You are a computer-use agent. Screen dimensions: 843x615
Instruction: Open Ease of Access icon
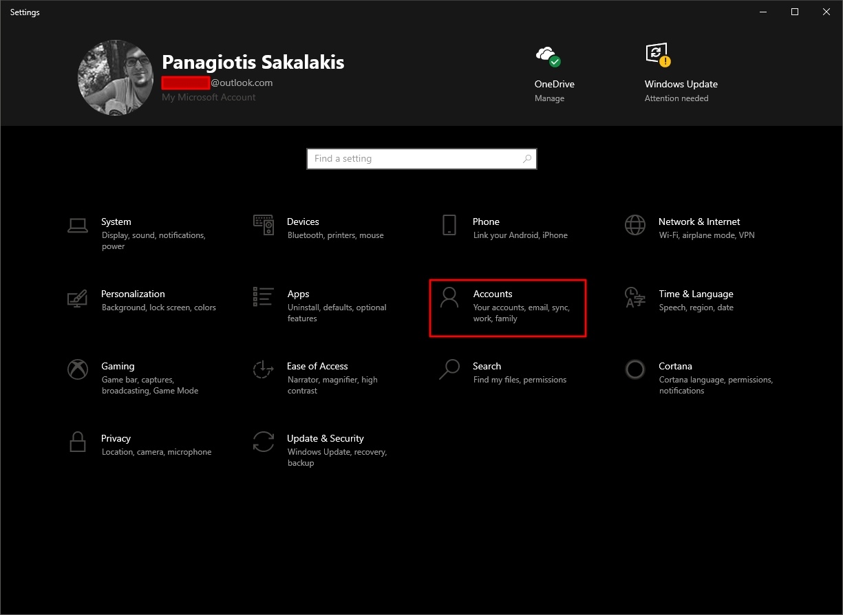tap(264, 369)
